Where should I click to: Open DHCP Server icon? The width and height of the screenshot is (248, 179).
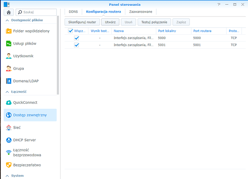9,140
